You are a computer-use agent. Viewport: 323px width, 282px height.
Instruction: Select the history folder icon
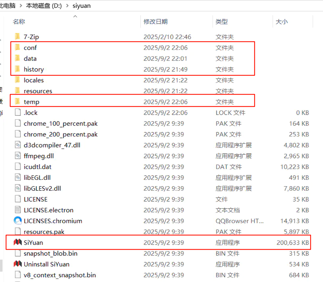point(18,69)
